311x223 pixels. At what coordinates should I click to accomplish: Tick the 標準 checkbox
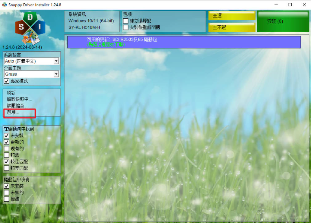coord(6,199)
